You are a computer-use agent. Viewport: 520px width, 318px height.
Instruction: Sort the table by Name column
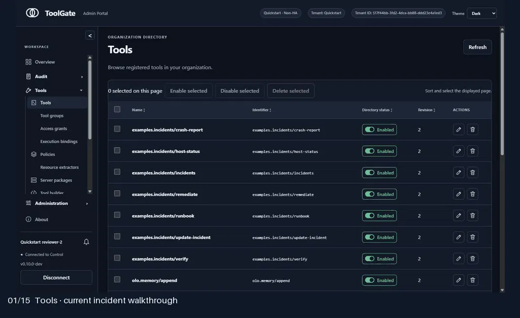coord(138,110)
